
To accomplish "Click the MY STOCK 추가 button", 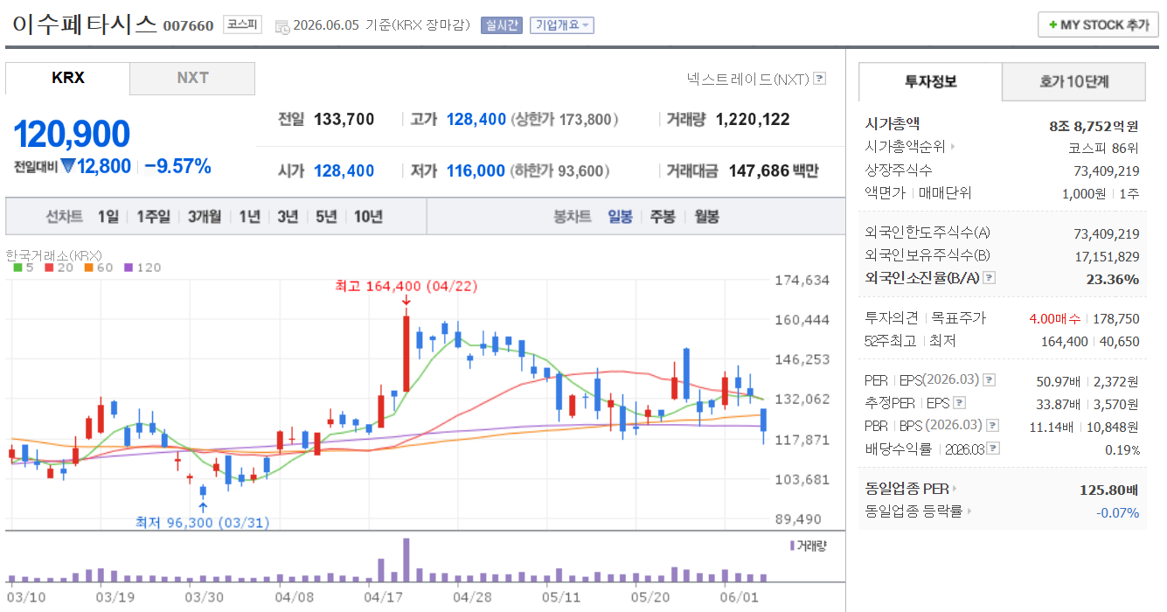I will 1098,25.
